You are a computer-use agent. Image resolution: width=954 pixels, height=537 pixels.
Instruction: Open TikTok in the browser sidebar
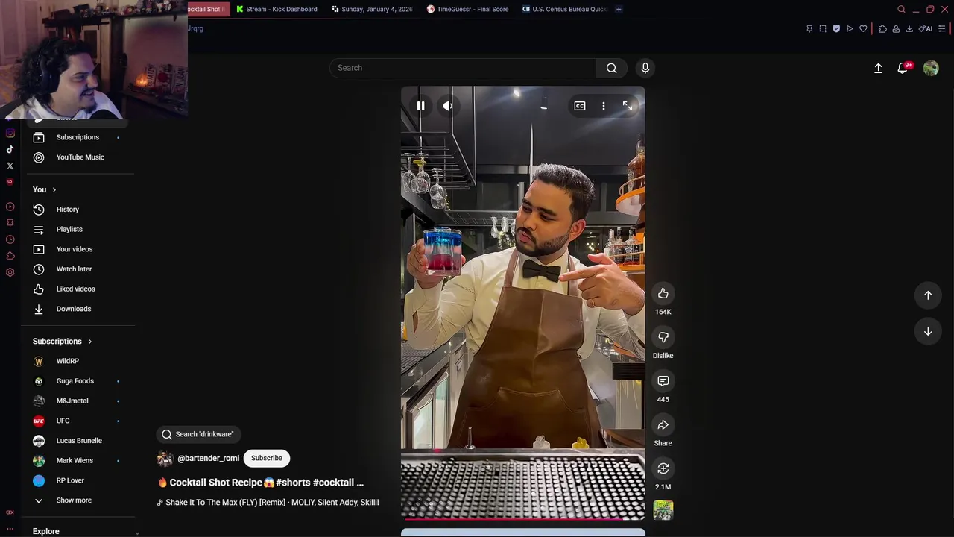click(10, 149)
